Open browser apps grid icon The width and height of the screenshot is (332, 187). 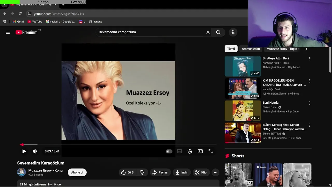(4, 22)
